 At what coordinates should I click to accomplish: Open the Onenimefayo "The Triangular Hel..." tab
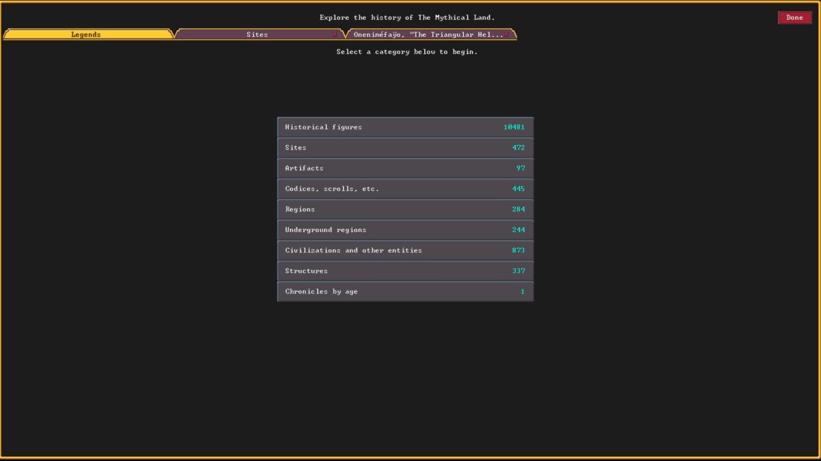(428, 34)
